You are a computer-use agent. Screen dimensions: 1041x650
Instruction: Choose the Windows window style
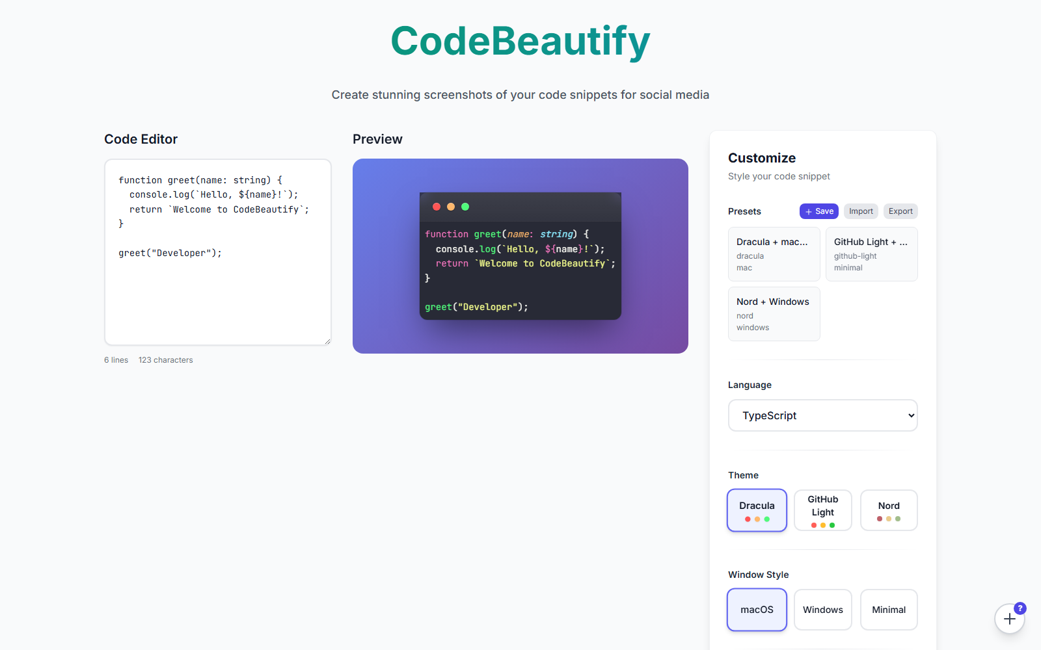tap(823, 610)
